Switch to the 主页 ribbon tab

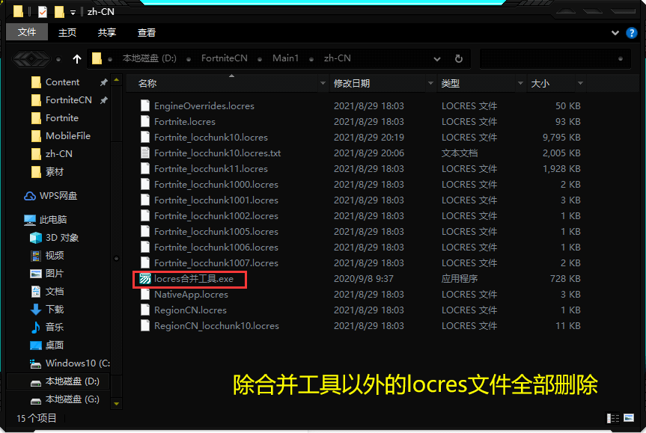click(x=67, y=32)
